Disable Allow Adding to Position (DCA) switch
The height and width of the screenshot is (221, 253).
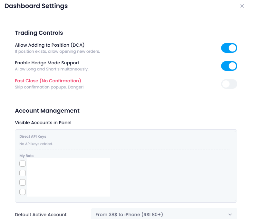(229, 48)
